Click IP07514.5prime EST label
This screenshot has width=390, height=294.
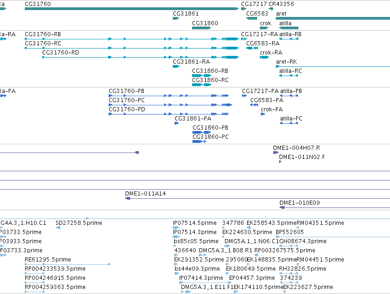[195, 223]
